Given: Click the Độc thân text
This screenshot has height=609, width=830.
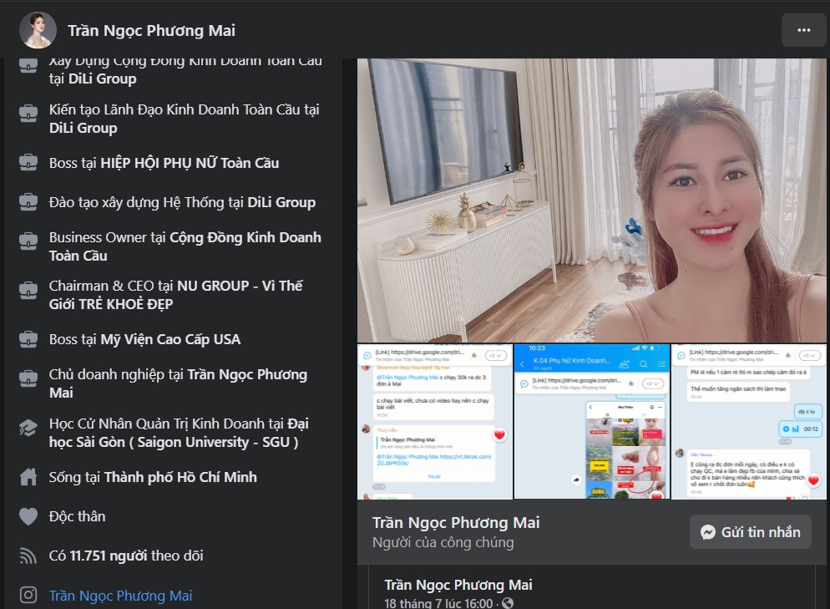Looking at the screenshot, I should pos(78,516).
